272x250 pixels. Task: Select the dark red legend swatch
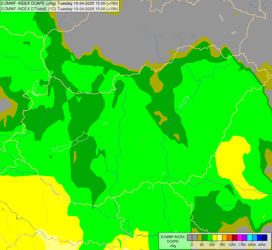tap(235, 238)
